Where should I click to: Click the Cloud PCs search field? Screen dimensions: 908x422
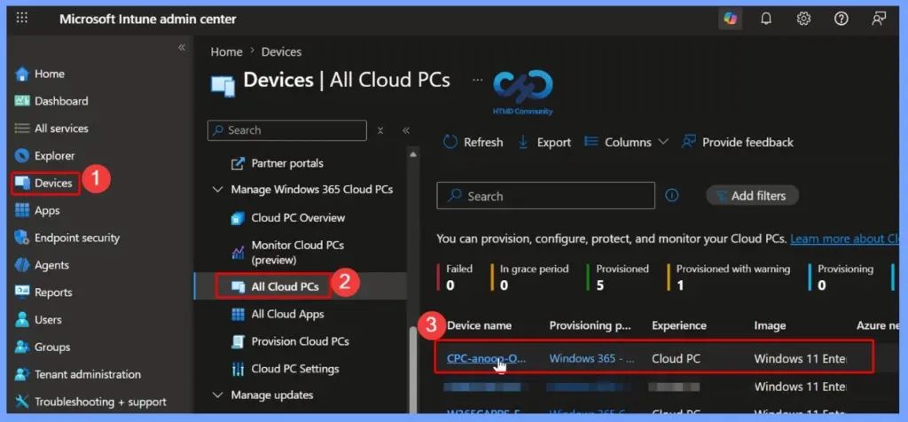click(545, 196)
